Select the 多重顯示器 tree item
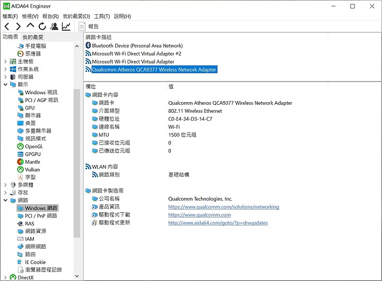This screenshot has height=281, width=382. coord(34,131)
